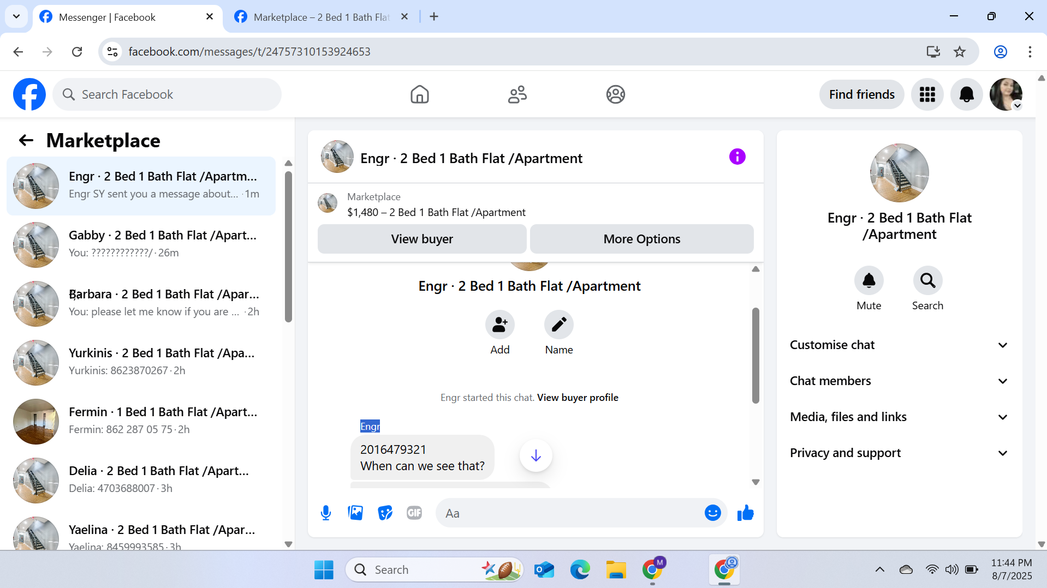Click the More Options button
This screenshot has height=588, width=1047.
pyautogui.click(x=641, y=239)
